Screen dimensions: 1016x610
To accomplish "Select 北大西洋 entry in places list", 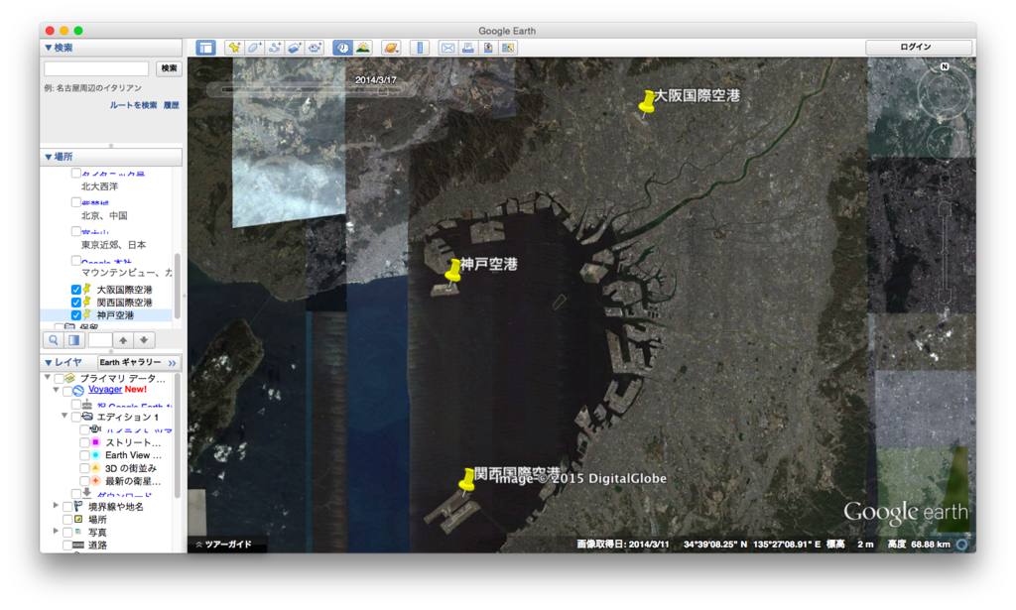I will 100,186.
